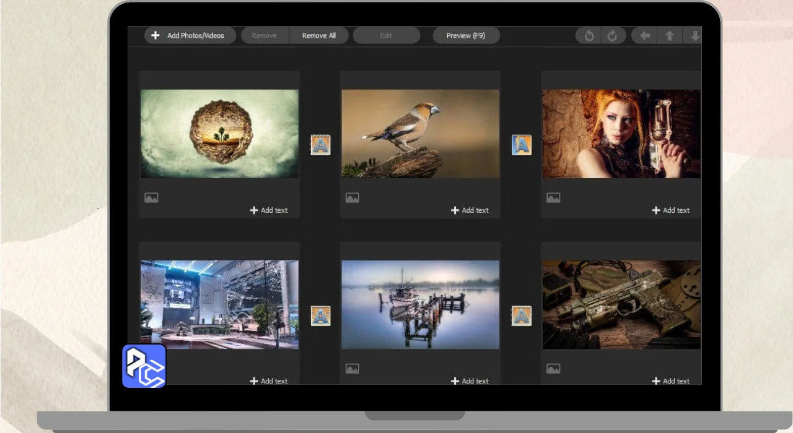Open Preview (F9)
This screenshot has height=433, width=793.
click(466, 36)
